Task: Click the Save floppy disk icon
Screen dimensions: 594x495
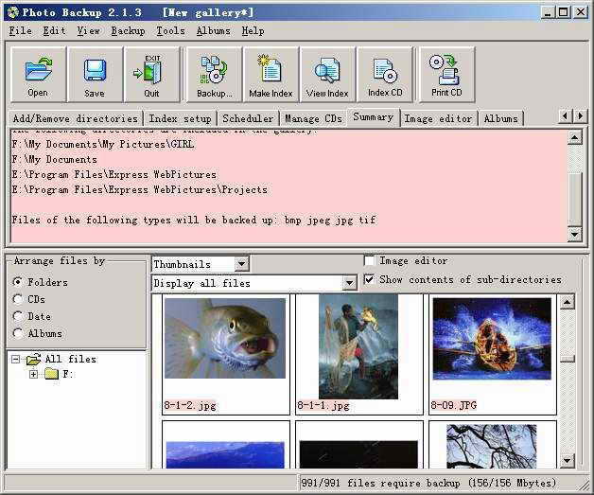Action: coord(95,74)
